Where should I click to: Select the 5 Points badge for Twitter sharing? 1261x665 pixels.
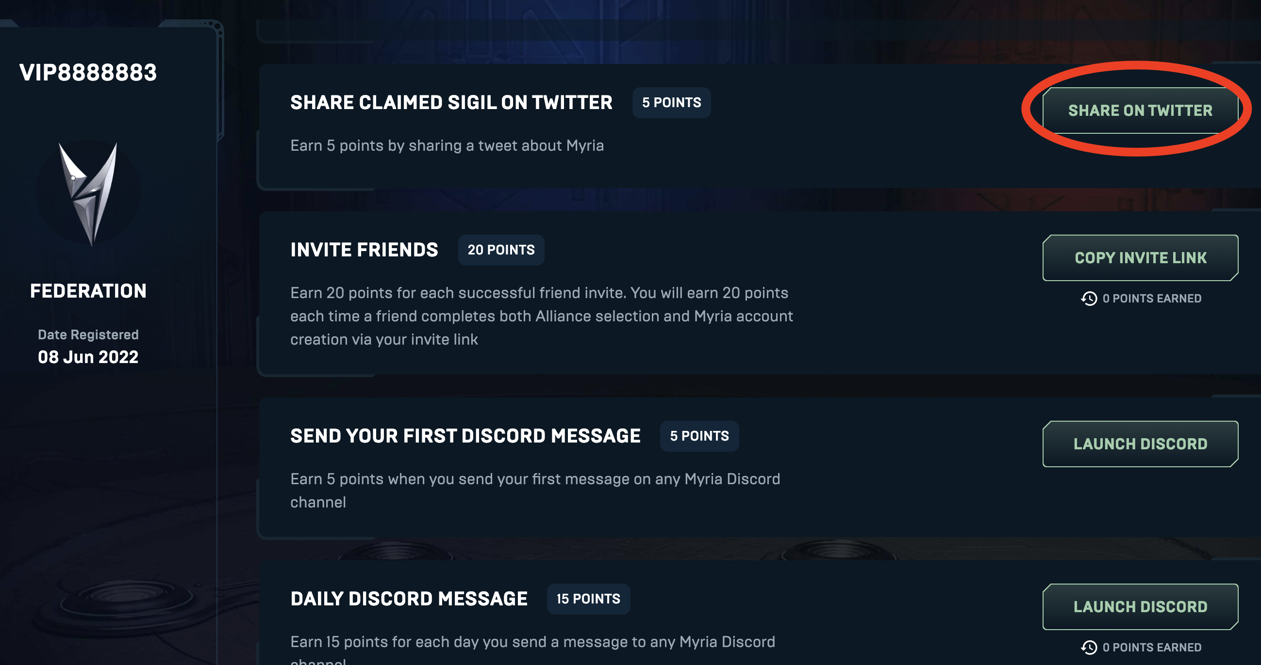pos(671,103)
